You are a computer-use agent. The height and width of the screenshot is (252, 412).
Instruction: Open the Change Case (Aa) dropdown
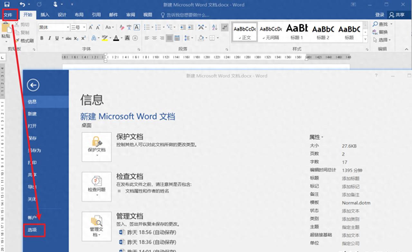[x=109, y=27]
